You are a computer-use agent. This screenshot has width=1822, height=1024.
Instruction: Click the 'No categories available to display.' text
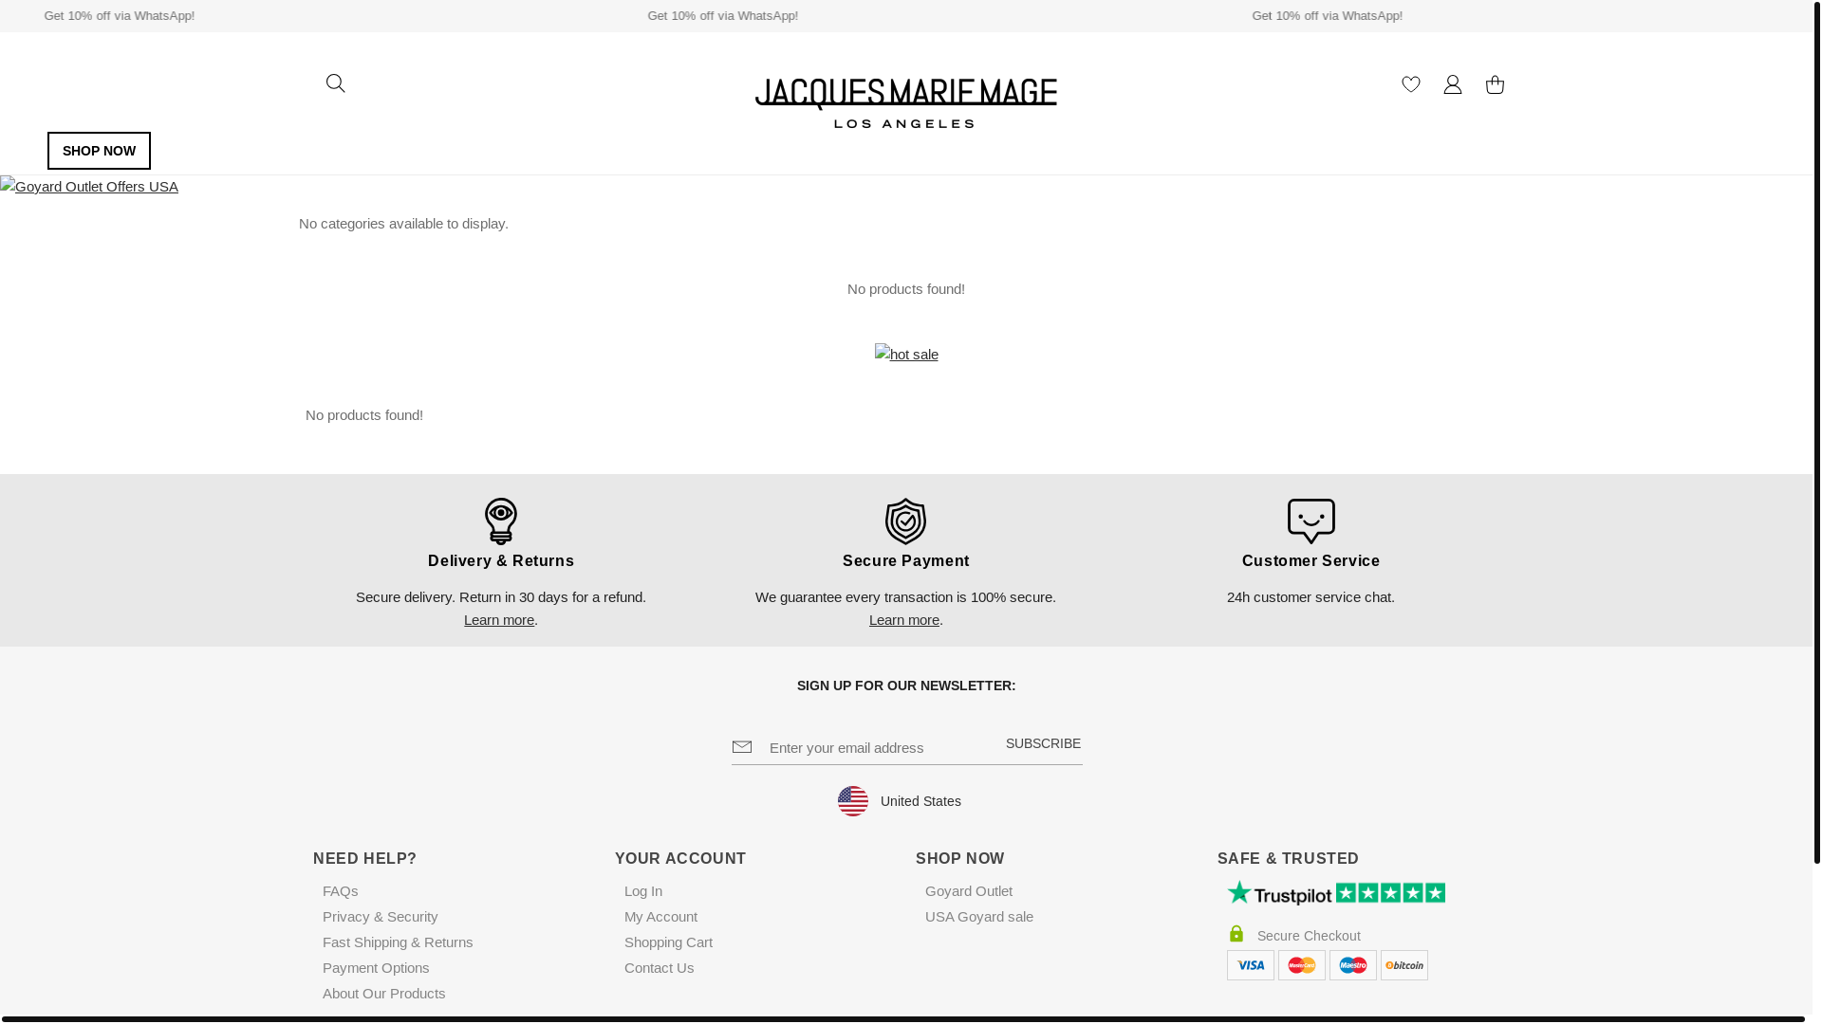[403, 224]
